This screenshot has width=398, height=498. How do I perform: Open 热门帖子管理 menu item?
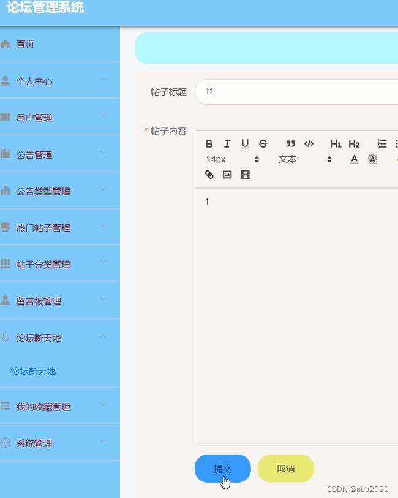59,227
